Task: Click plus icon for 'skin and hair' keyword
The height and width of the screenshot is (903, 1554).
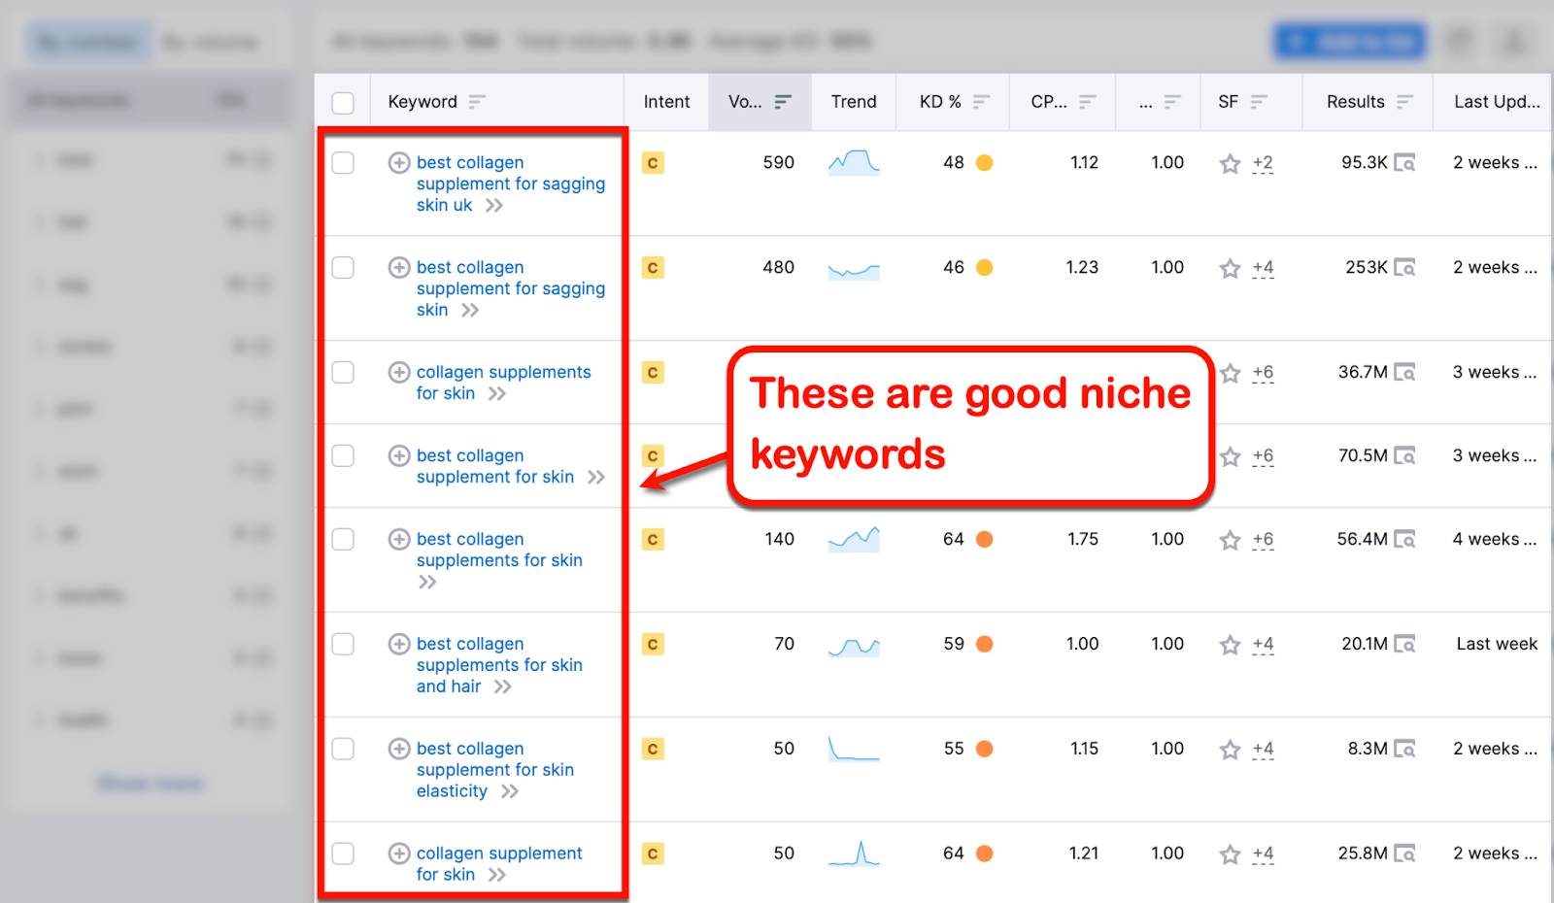Action: (x=399, y=645)
